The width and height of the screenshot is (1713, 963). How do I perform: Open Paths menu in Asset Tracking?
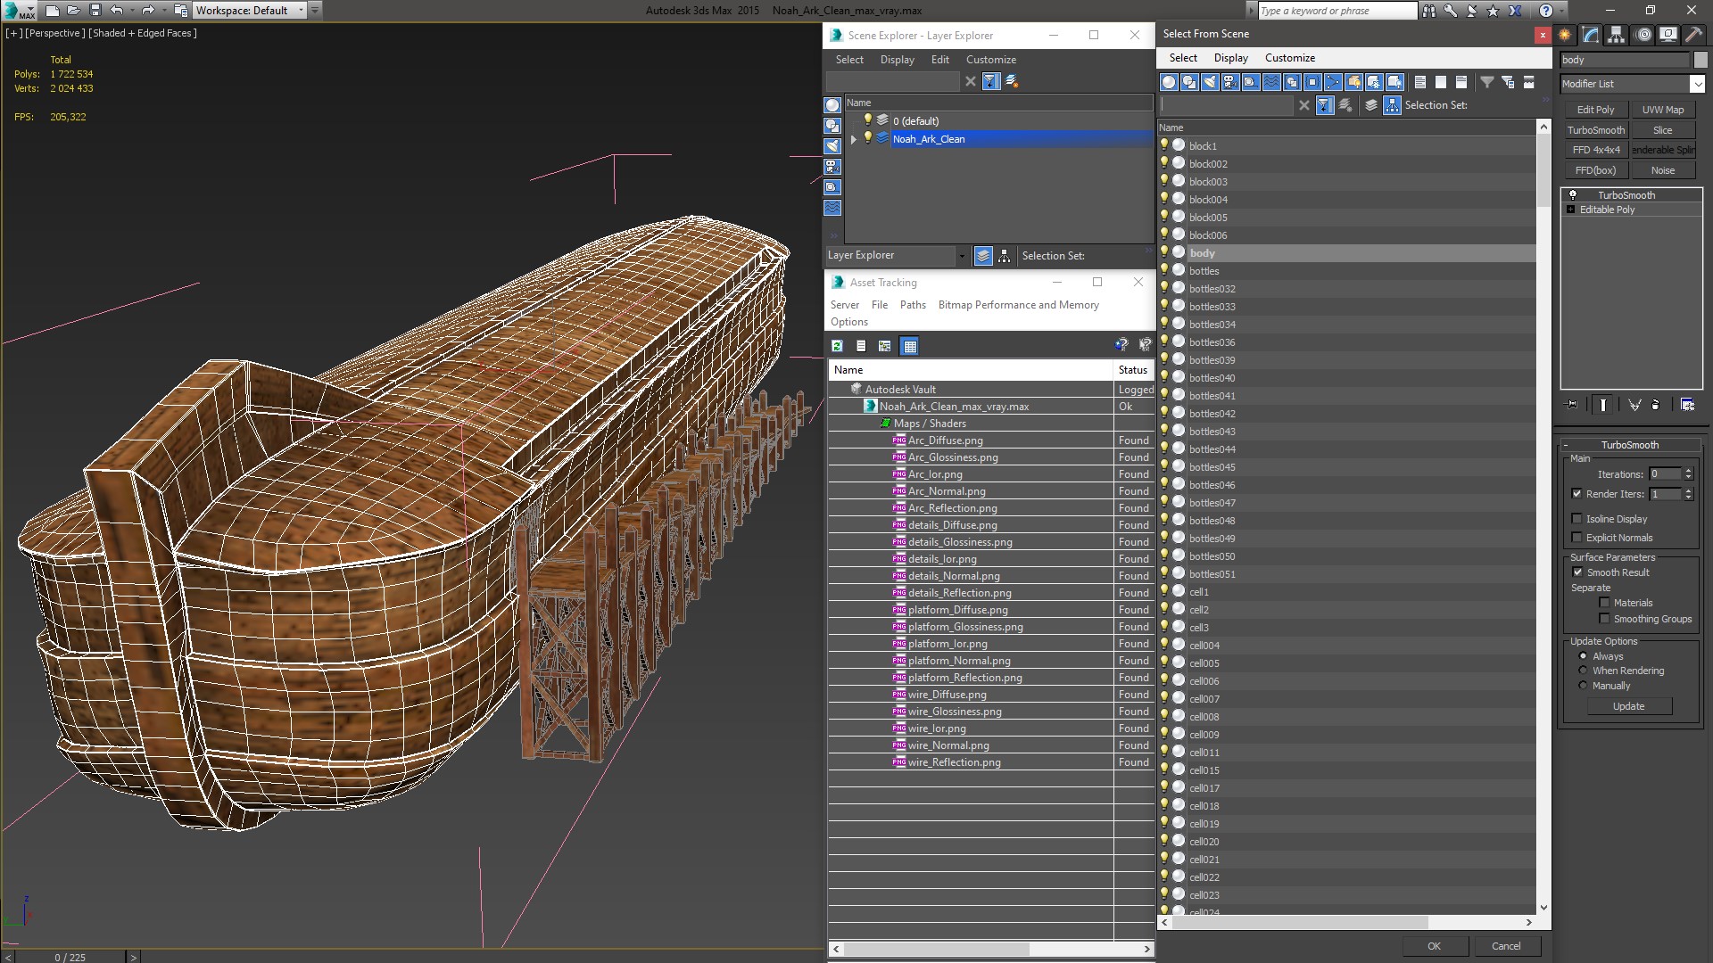[913, 305]
